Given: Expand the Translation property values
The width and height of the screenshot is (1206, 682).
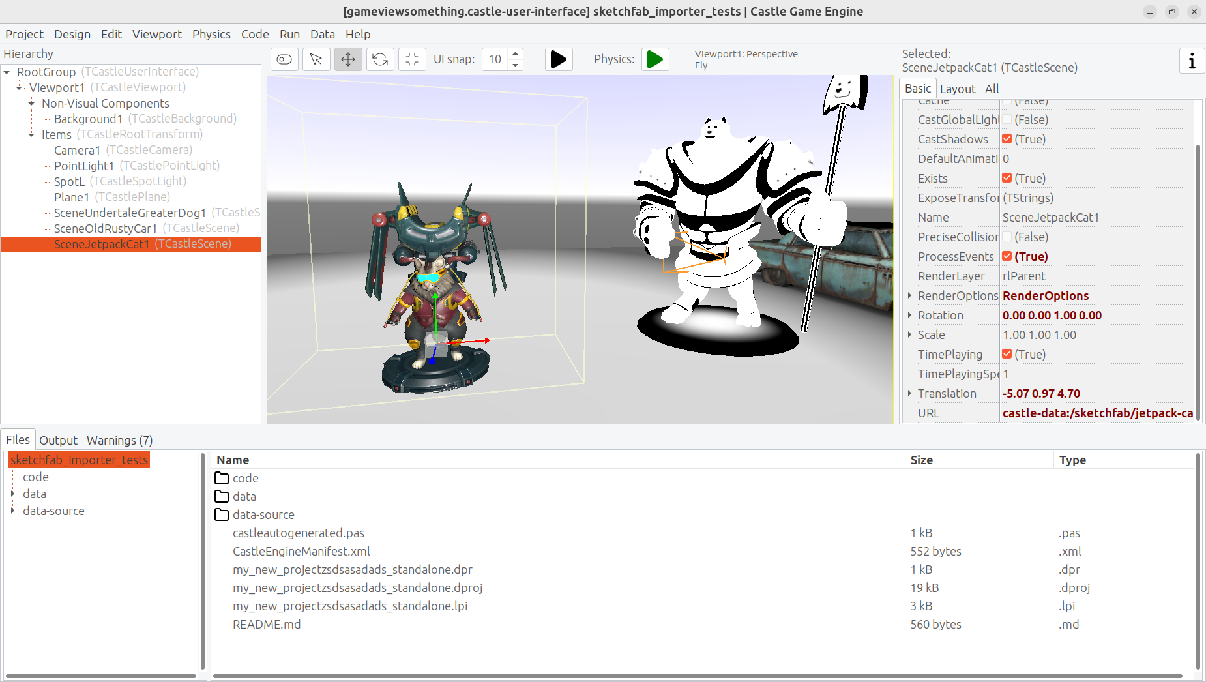Looking at the screenshot, I should pos(910,393).
